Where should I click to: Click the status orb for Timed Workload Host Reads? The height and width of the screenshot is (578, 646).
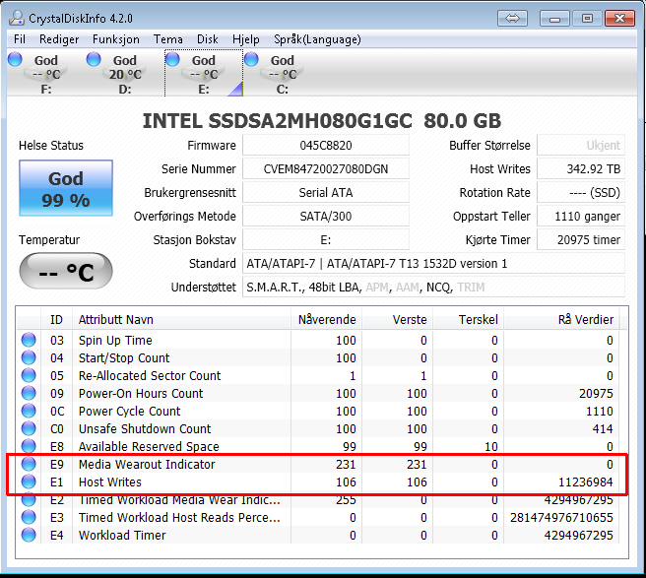(x=29, y=517)
